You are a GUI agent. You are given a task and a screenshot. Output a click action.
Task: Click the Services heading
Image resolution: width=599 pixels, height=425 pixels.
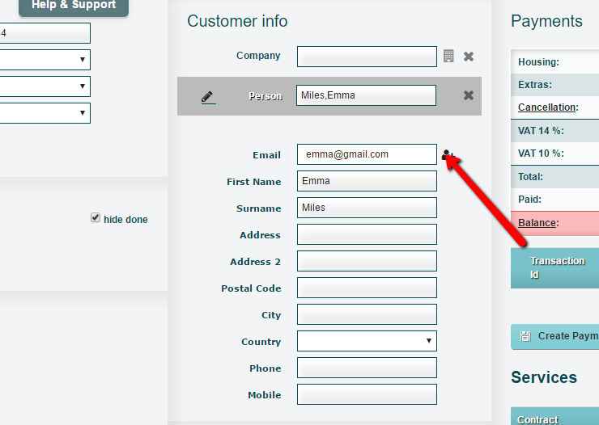[x=544, y=377]
